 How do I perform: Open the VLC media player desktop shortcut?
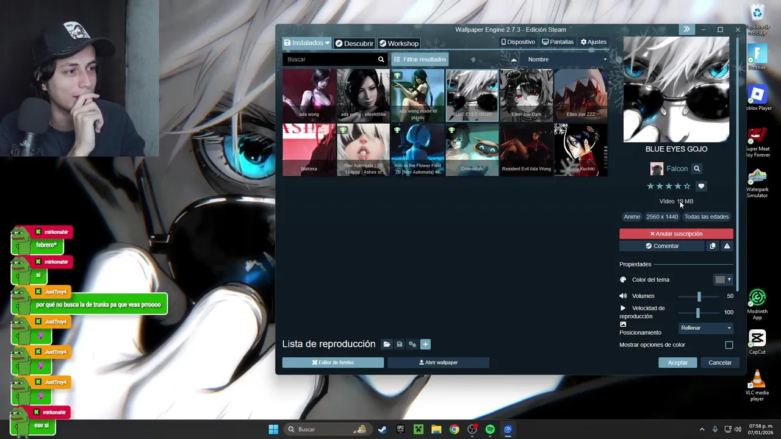coord(757,385)
